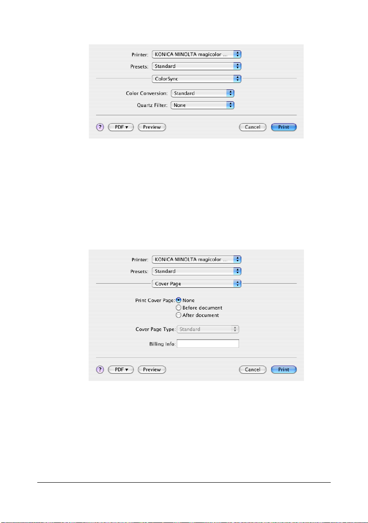Cancel the Cover Page print dialog

click(x=253, y=370)
